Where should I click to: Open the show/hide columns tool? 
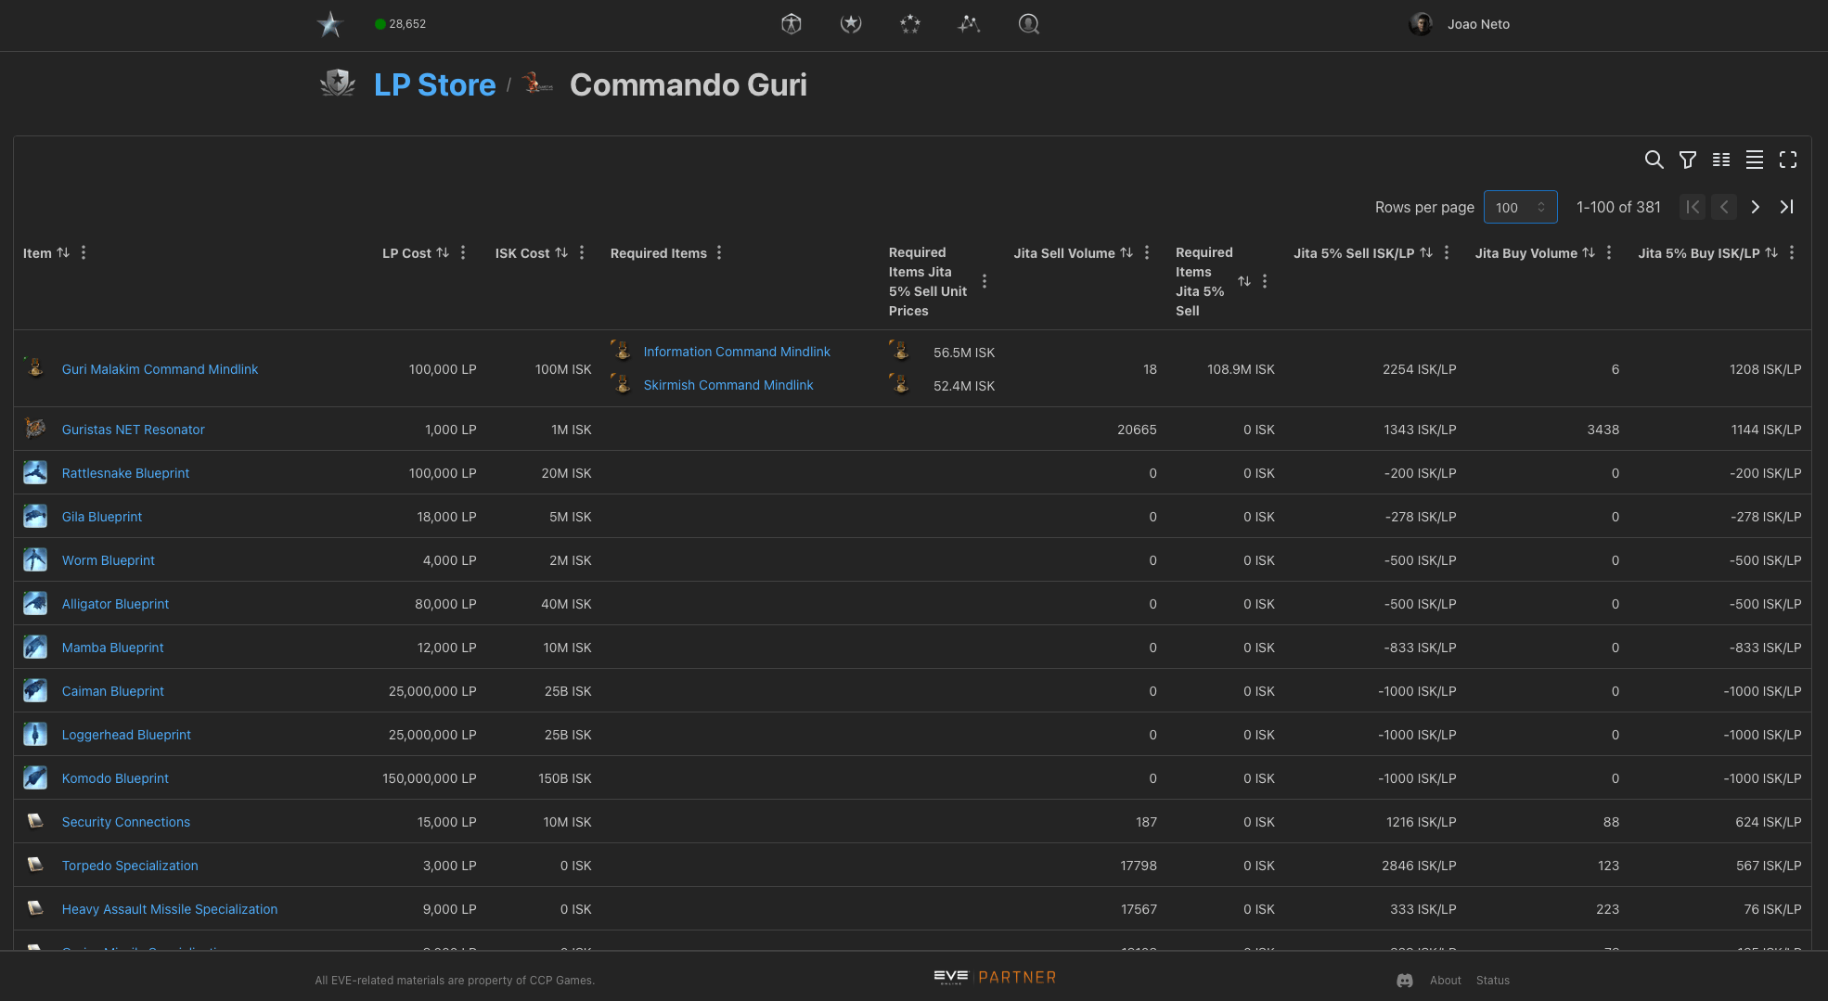[1721, 160]
